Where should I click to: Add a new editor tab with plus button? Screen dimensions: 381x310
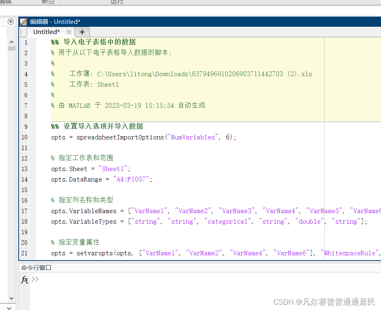(x=82, y=32)
